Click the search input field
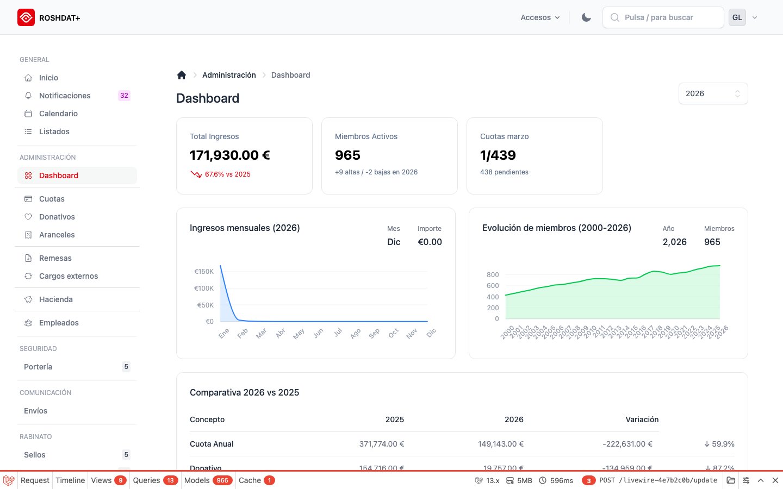 [663, 17]
